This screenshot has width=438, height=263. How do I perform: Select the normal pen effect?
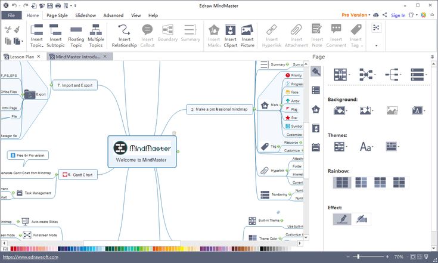342,219
